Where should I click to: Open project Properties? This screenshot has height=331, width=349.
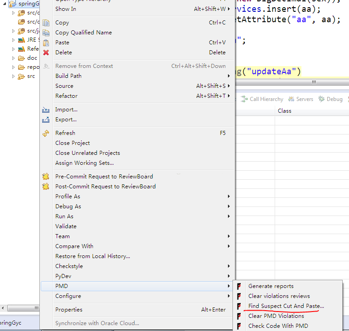(x=137, y=310)
